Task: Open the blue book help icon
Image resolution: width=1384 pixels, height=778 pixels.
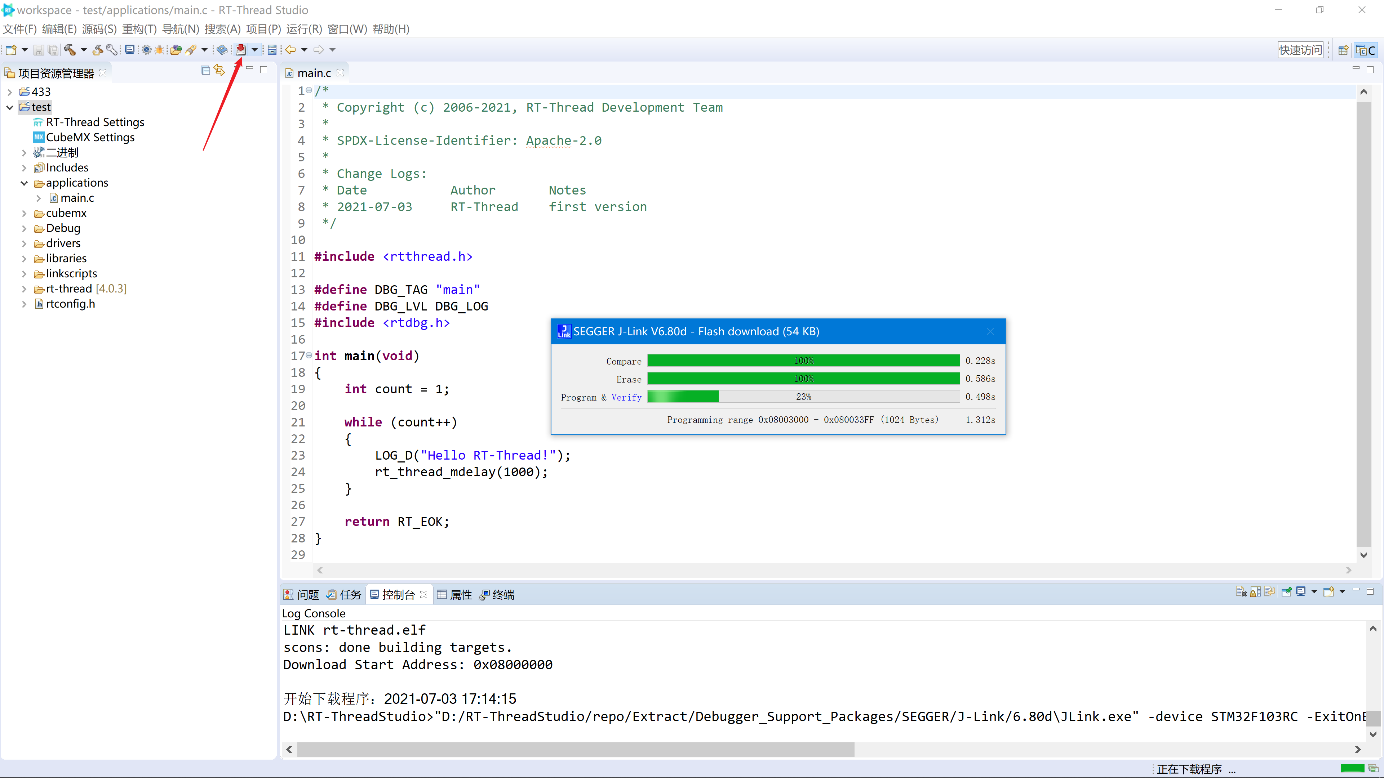Action: coord(222,50)
